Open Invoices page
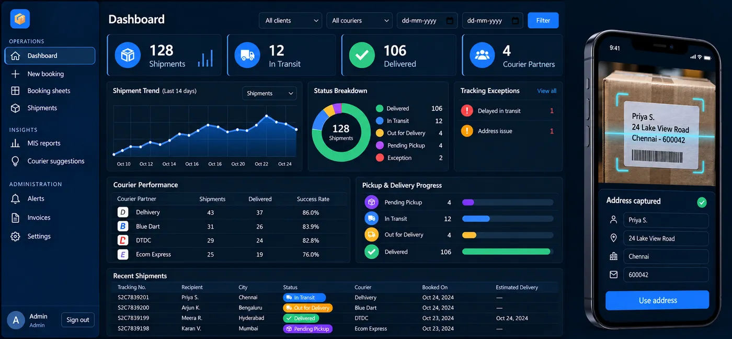The width and height of the screenshot is (732, 339). pyautogui.click(x=39, y=218)
